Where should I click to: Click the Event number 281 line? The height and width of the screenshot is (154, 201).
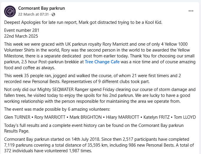point(22,30)
